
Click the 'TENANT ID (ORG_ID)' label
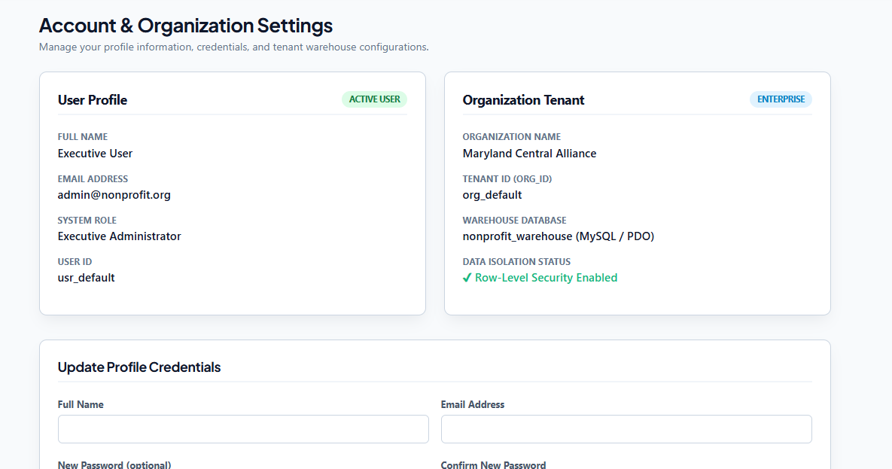[x=507, y=178]
